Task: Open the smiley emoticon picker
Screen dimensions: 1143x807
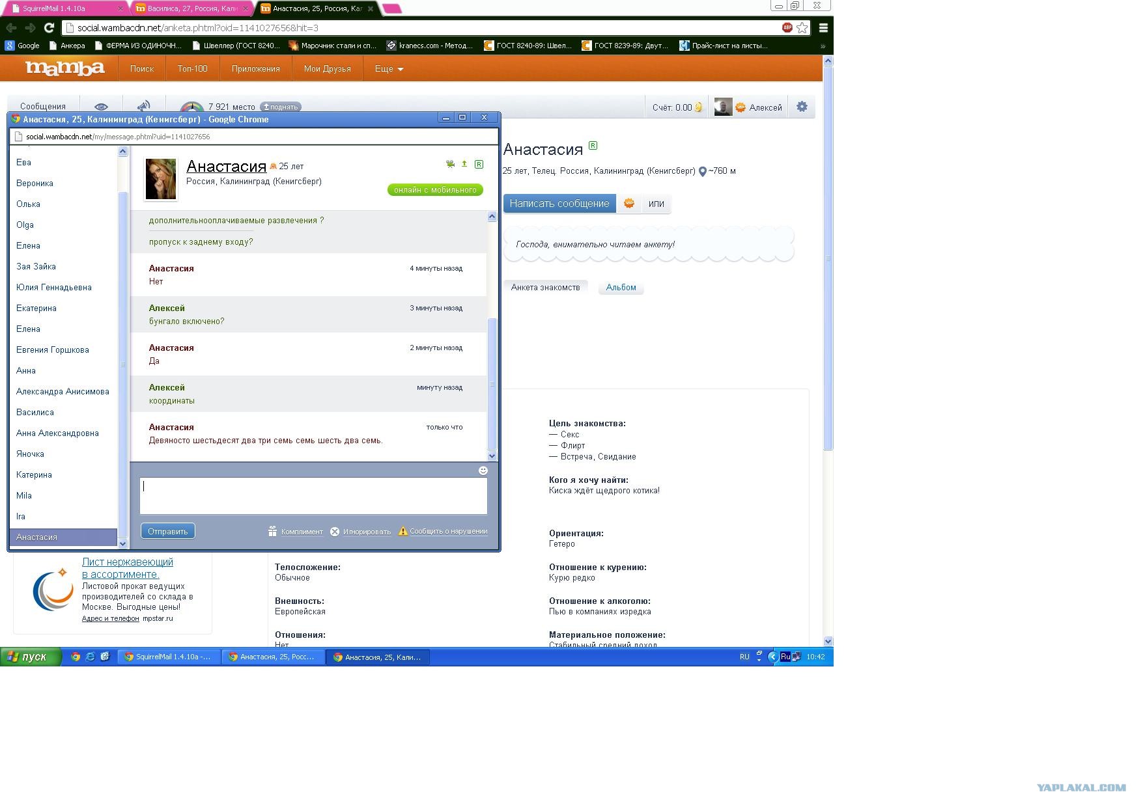Action: (483, 471)
